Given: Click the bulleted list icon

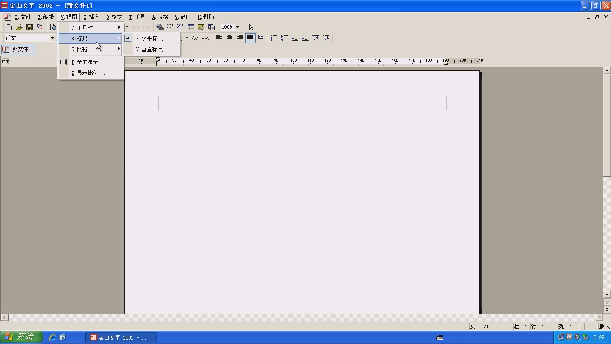Looking at the screenshot, I should click(274, 38).
